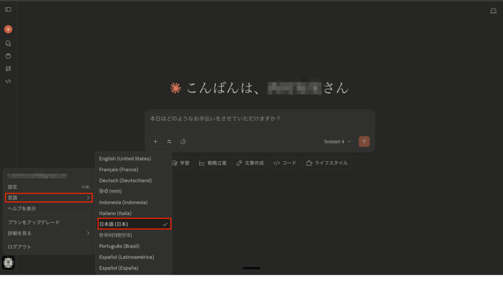Select Deutsch (Deutschland) language
Viewport: 503px width, 282px height.
(x=134, y=180)
